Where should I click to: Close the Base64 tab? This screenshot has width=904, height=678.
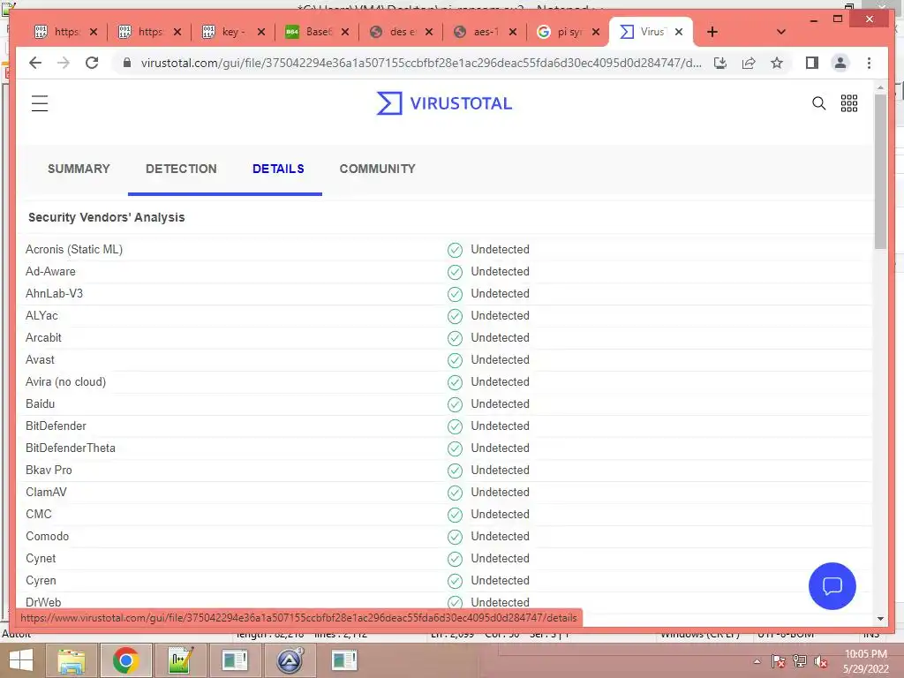(x=345, y=32)
